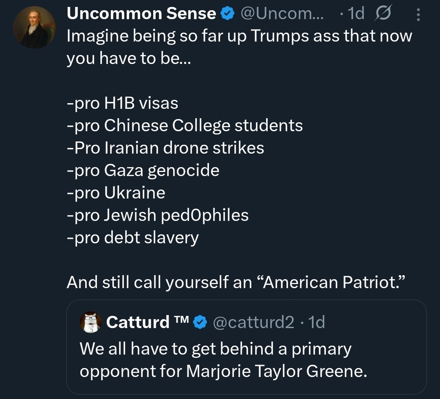Open the @Uncom... handle link

[282, 14]
